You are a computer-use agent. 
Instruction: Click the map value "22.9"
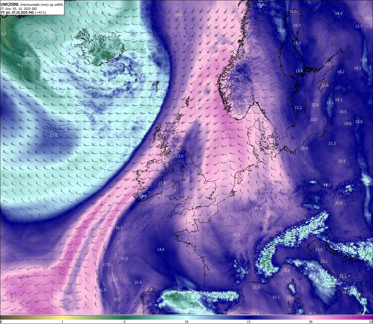[x=149, y=289]
